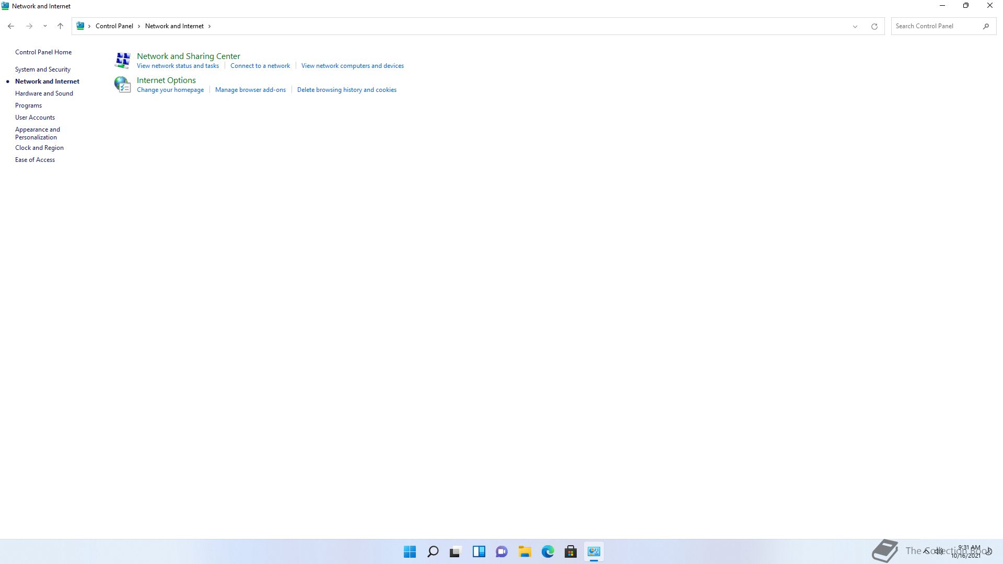Viewport: 1003px width, 564px height.
Task: Go to Control Panel Home
Action: [43, 52]
